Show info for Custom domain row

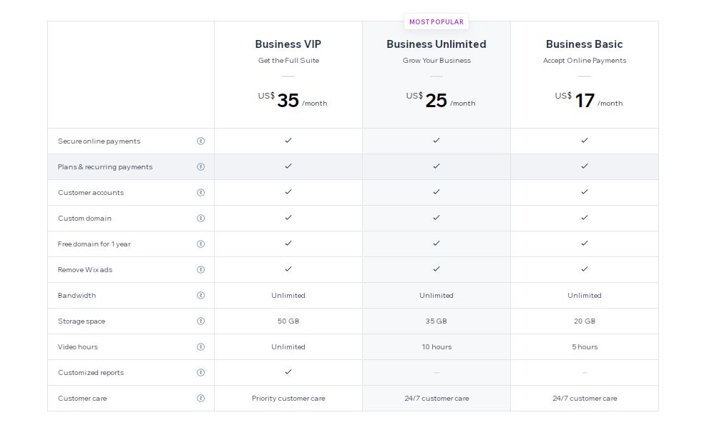click(201, 219)
